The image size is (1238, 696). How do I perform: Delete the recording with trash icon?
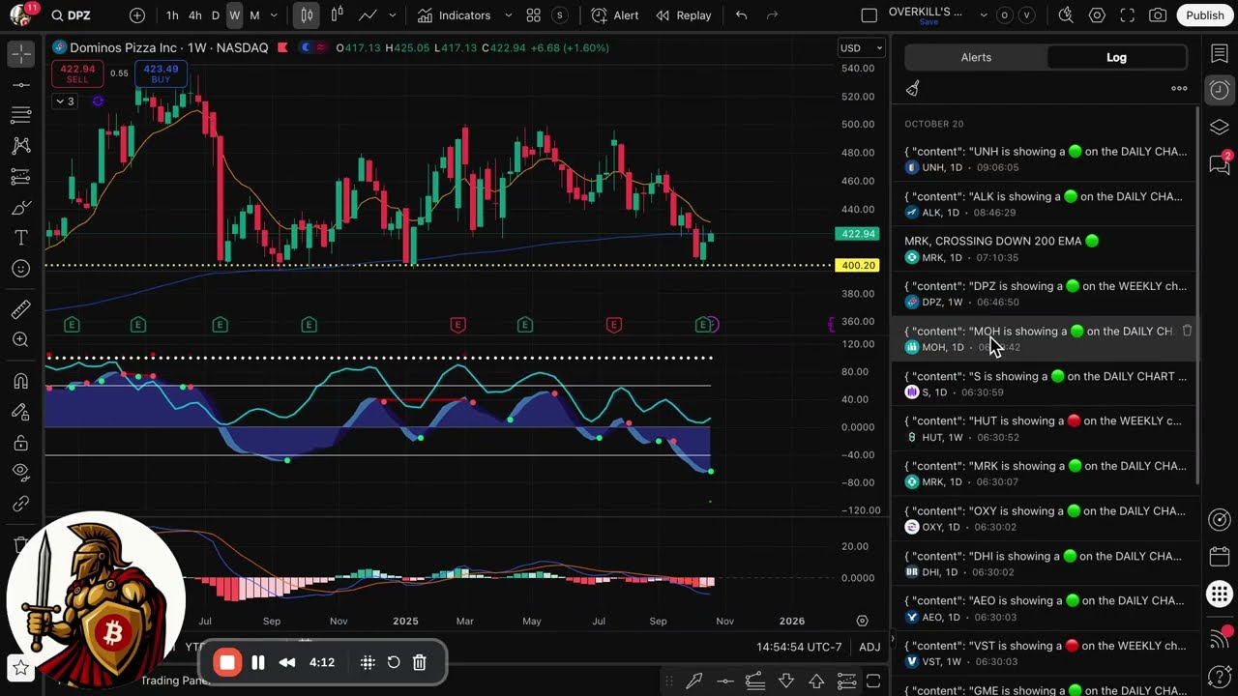coord(420,662)
